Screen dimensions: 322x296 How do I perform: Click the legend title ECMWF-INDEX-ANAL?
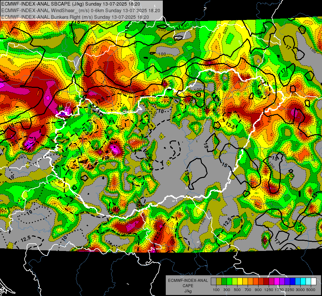[x=188, y=281]
